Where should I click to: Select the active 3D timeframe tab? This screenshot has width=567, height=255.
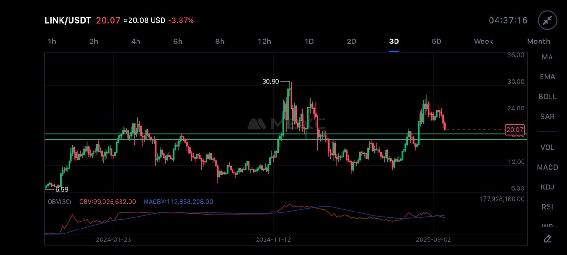(x=394, y=42)
